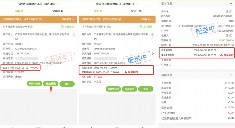Tap 完成配送 button in middle screen
Image resolution: width=235 pixels, height=128 pixels.
pyautogui.click(x=129, y=89)
